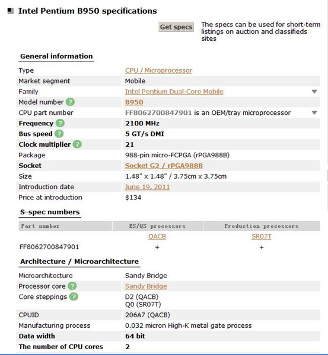Click the Sandy Bridge processor core link
Image resolution: width=328 pixels, height=355 pixels.
(x=146, y=286)
